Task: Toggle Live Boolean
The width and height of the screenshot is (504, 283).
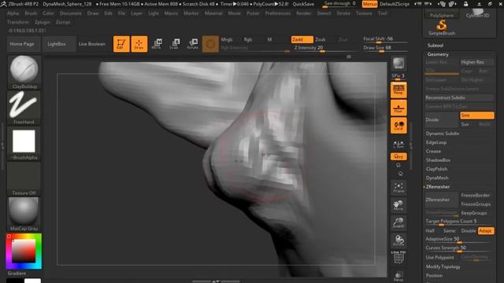Action: [92, 44]
